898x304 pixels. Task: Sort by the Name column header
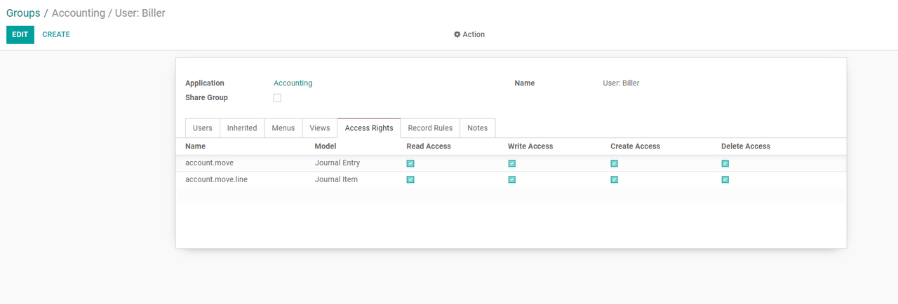click(x=195, y=146)
